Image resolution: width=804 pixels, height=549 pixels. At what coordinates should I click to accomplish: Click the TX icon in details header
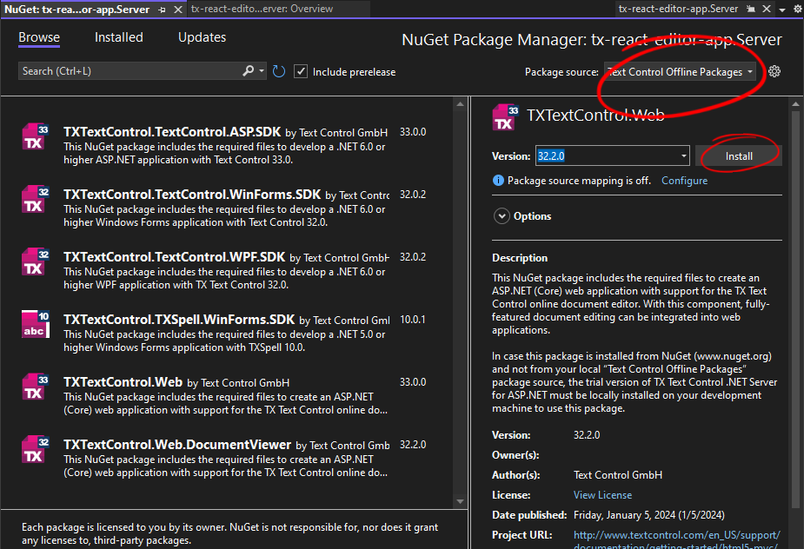pyautogui.click(x=506, y=117)
